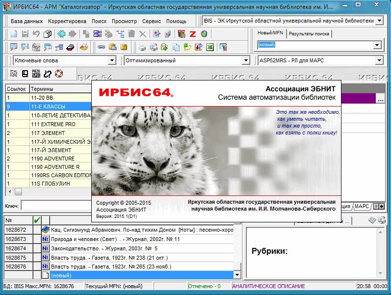Click the single printer icon
Viewport: 391px width, 295px height.
(x=142, y=47)
